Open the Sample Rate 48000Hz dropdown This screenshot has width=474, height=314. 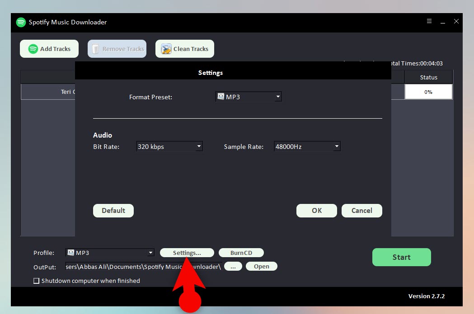pos(307,147)
